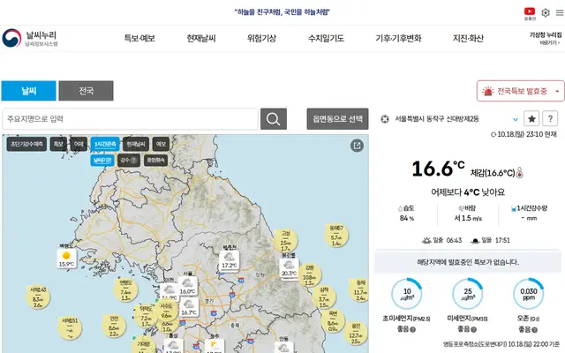Click the 어제보다 4°C 낮아요 text

468,192
